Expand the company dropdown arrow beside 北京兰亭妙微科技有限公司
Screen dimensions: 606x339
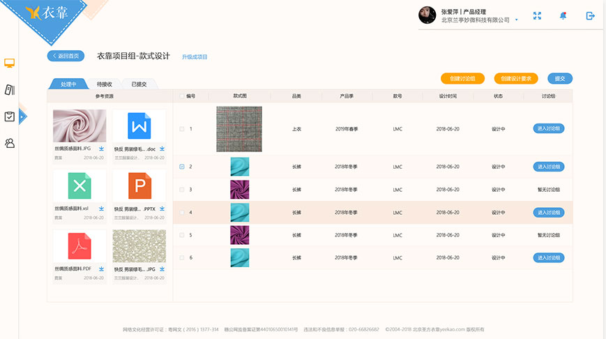click(x=516, y=20)
